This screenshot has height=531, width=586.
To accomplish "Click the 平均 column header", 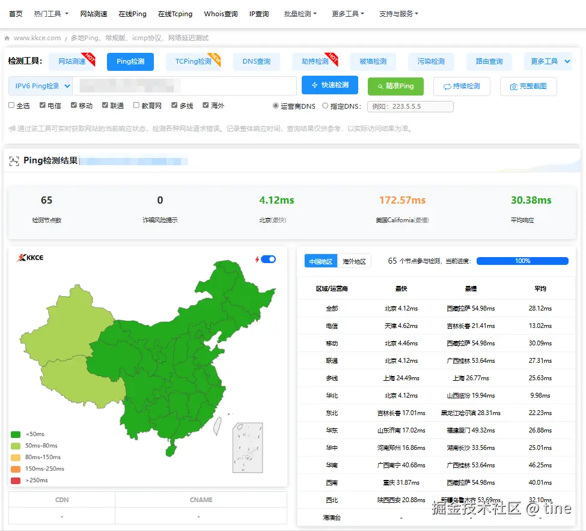I will (540, 289).
